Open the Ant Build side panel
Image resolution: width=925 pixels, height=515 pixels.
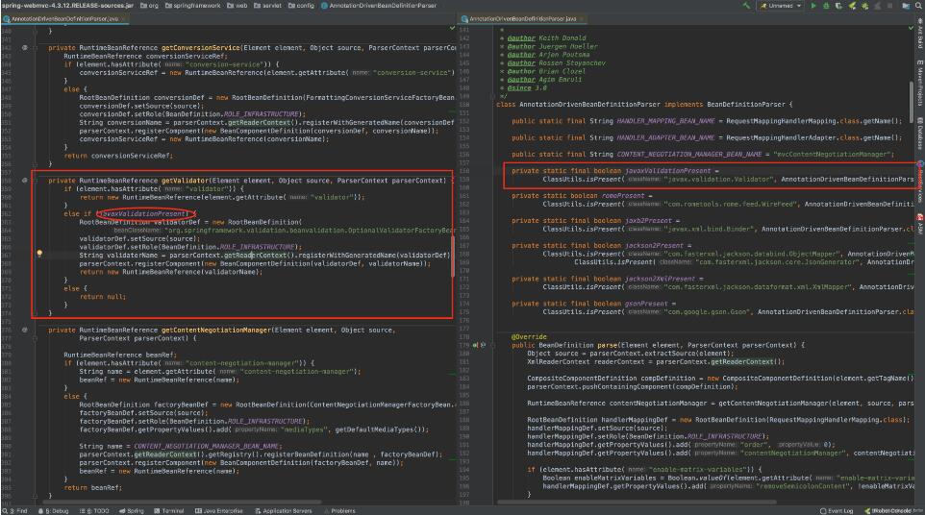pyautogui.click(x=920, y=33)
